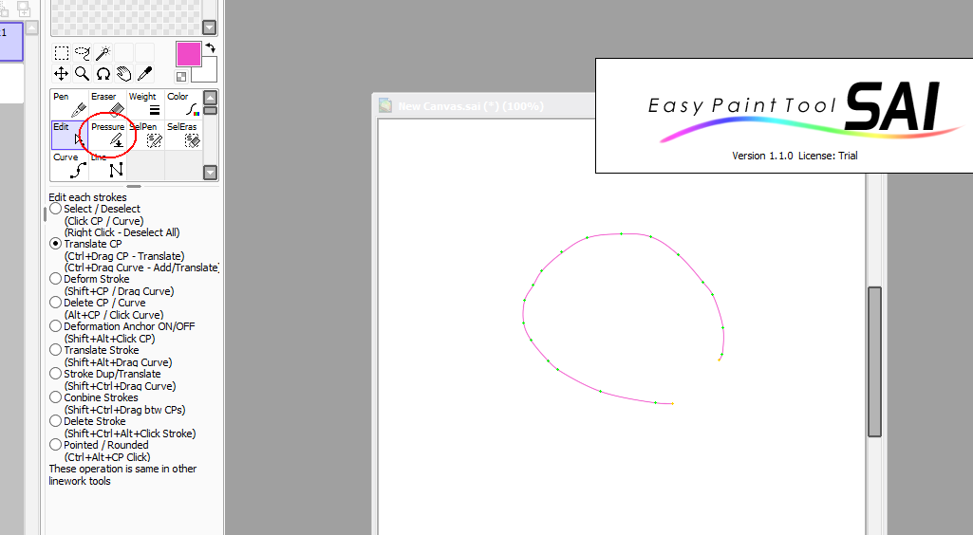Open the pink foreground color swatch
The height and width of the screenshot is (535, 973).
coord(189,54)
